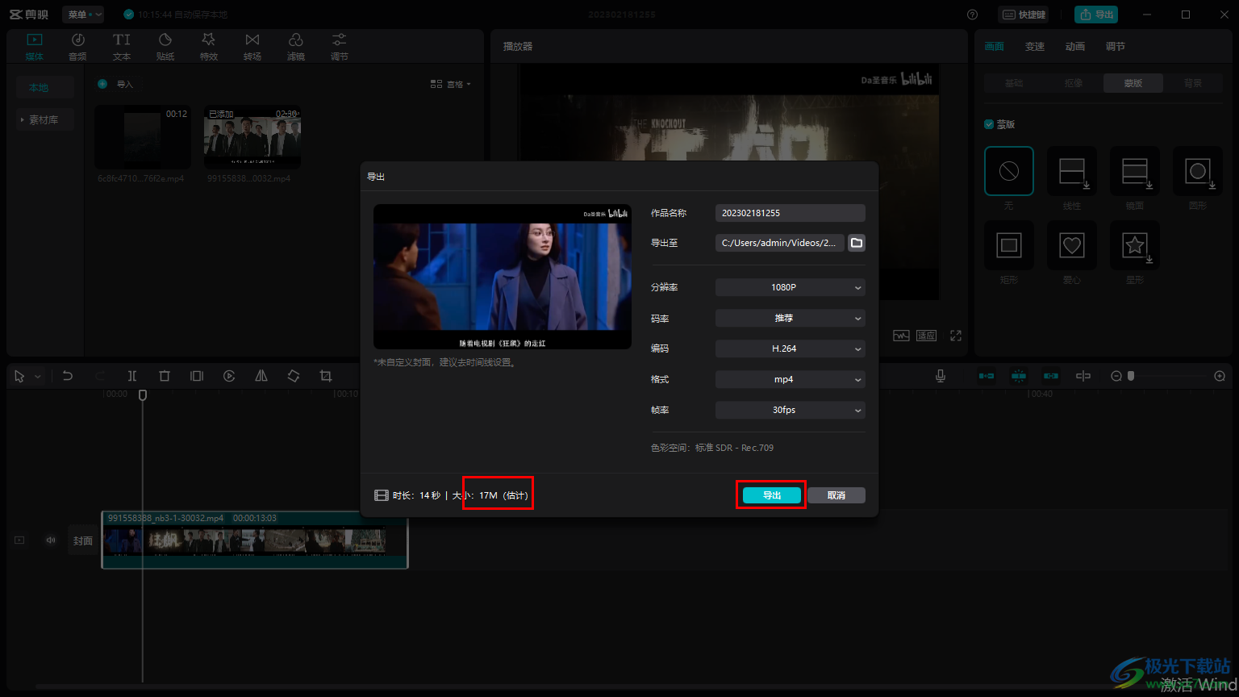The image size is (1239, 697).
Task: Select the none (无) mask option
Action: (1009, 171)
